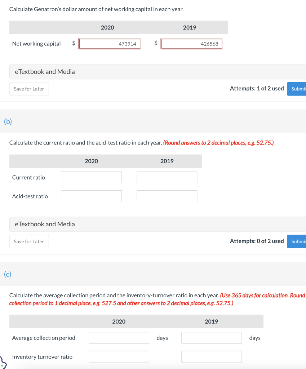Click the 2020 Average collection period field

point(119,338)
